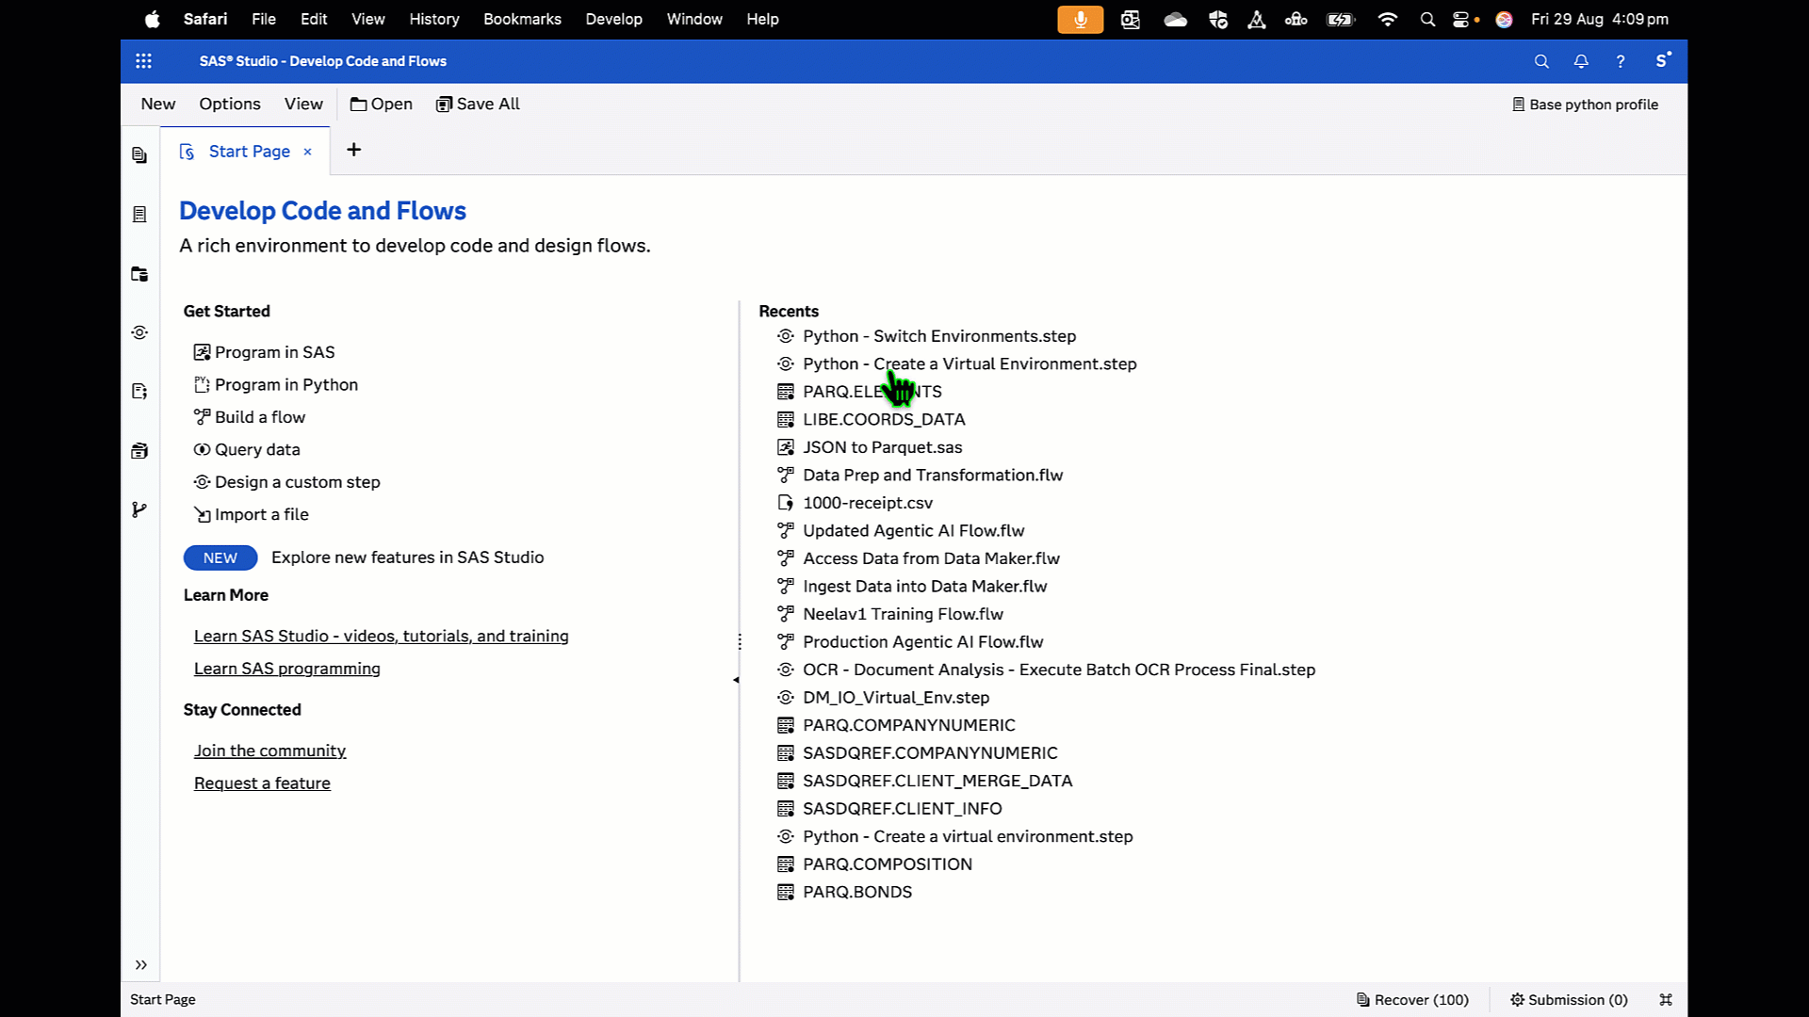Click Design a custom step
The width and height of the screenshot is (1809, 1017).
click(x=287, y=482)
